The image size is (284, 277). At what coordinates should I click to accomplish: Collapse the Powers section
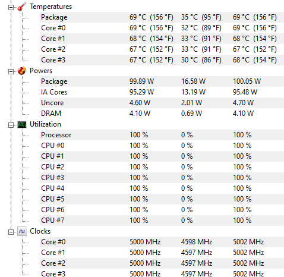point(11,71)
